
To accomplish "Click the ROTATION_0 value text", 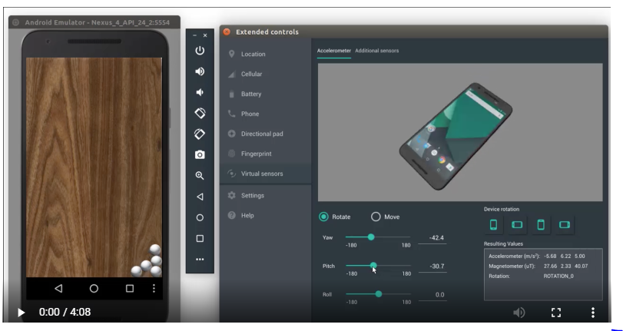I will pos(558,276).
